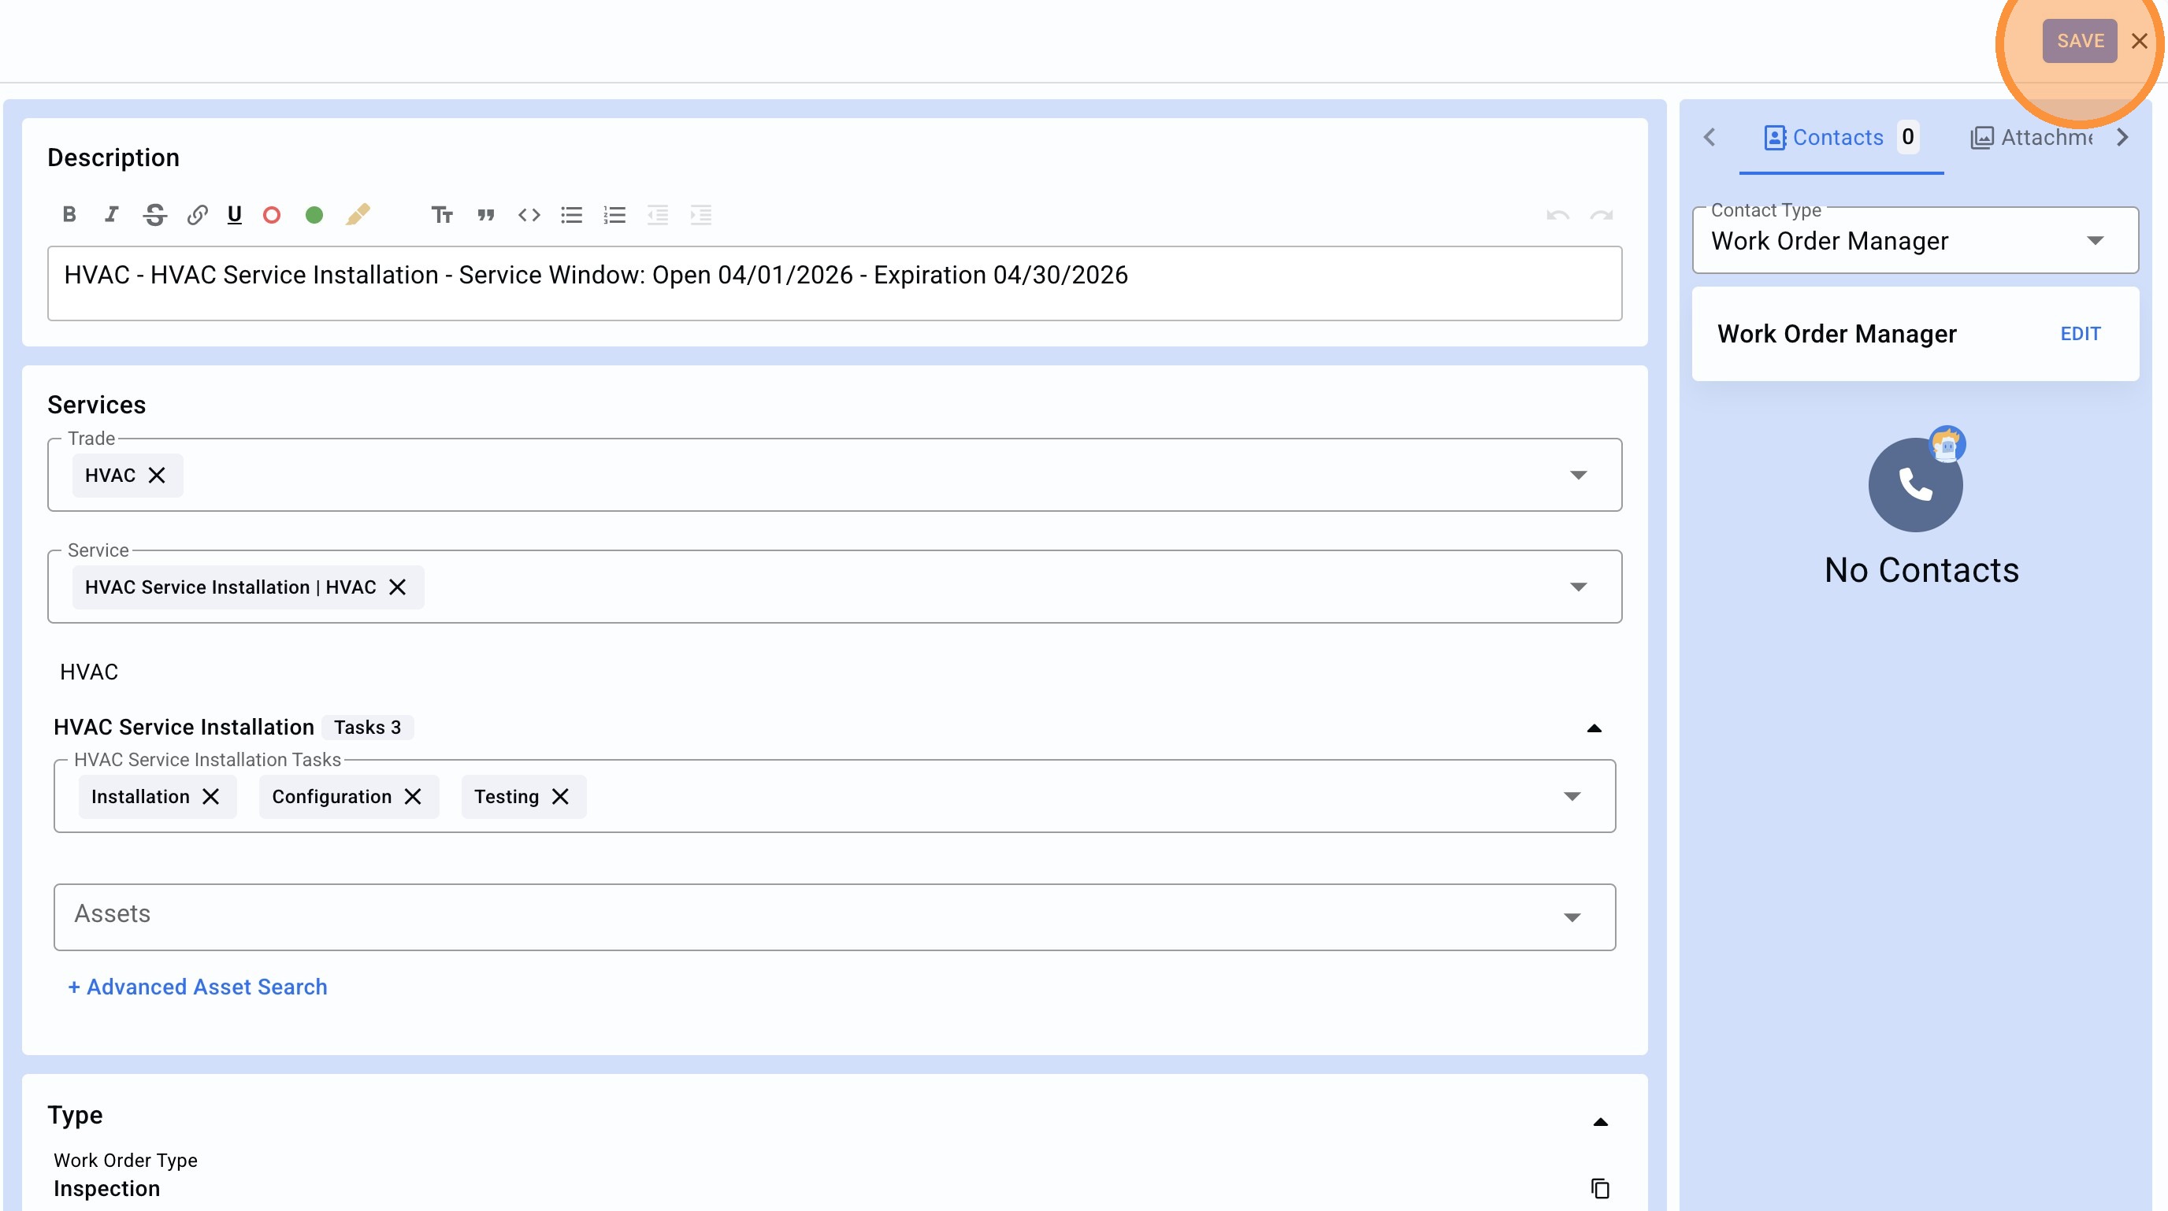Remove the Configuration task chip
Screen dimensions: 2168x1211
pos(412,796)
